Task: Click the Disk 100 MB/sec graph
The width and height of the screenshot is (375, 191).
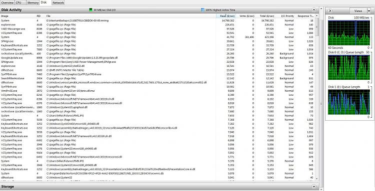Action: pos(349,33)
